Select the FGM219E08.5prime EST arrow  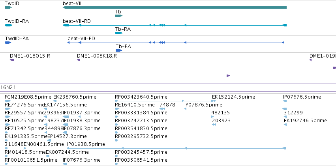[x=8, y=101]
